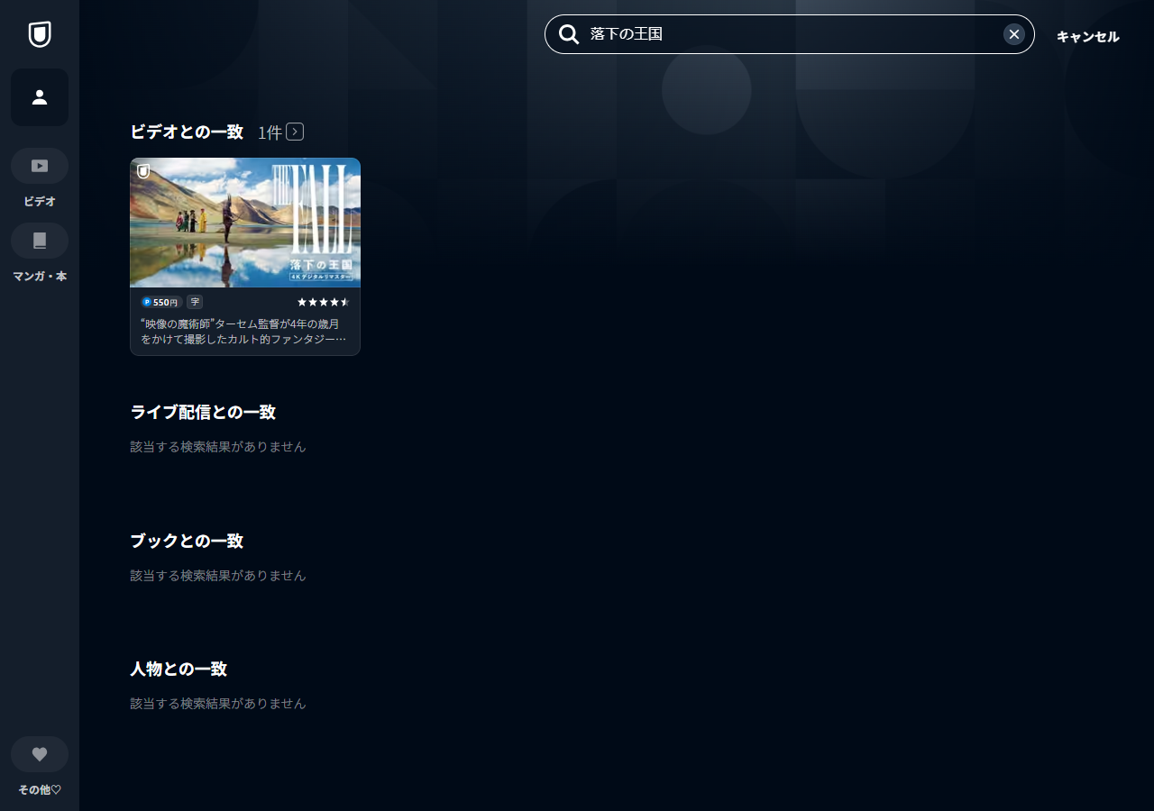The height and width of the screenshot is (811, 1154).
Task: Click the ブックとの一致 heading
Action: pyautogui.click(x=187, y=541)
